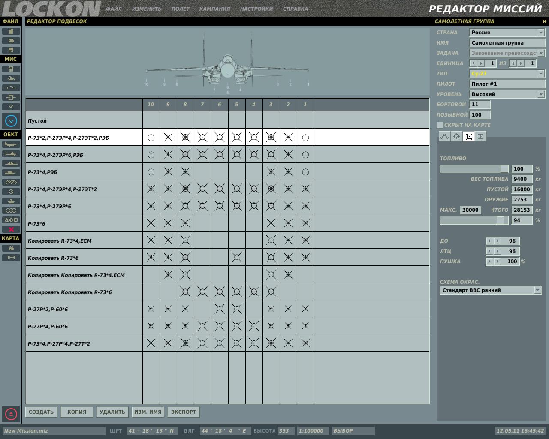Click the new mission file icon
The height and width of the screenshot is (439, 549).
tap(11, 31)
